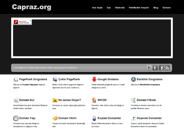Click the Domain Bul magnifier icon
The width and height of the screenshot is (184, 138).
(16, 100)
